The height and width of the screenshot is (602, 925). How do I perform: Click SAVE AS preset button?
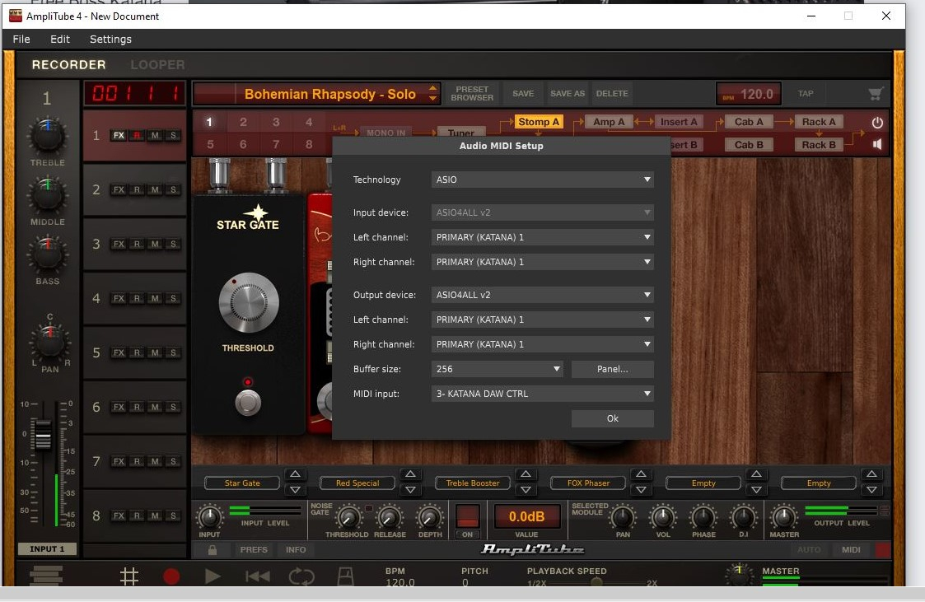pos(568,93)
